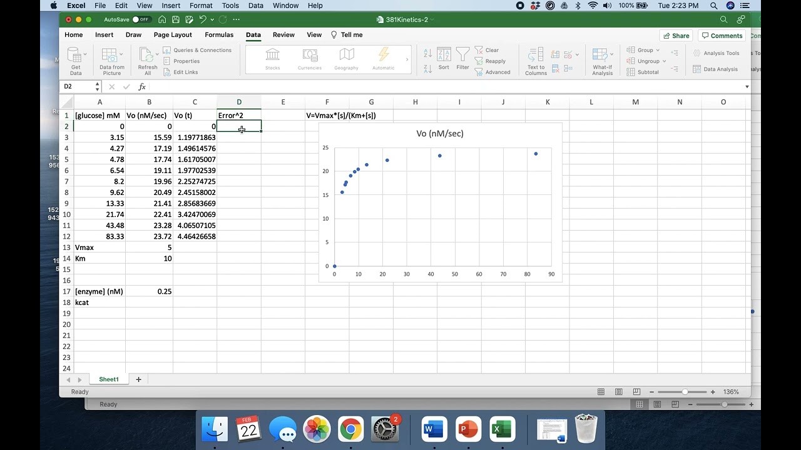Click the Data Validation icon
The height and width of the screenshot is (450, 801).
(x=568, y=54)
